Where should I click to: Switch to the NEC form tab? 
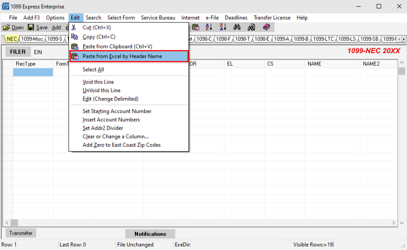tap(12, 39)
